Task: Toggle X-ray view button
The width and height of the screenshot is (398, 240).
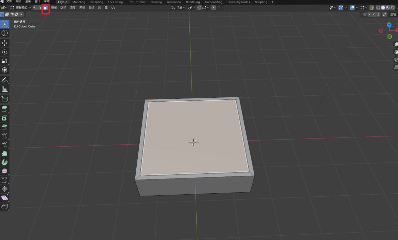Action: [x=372, y=8]
